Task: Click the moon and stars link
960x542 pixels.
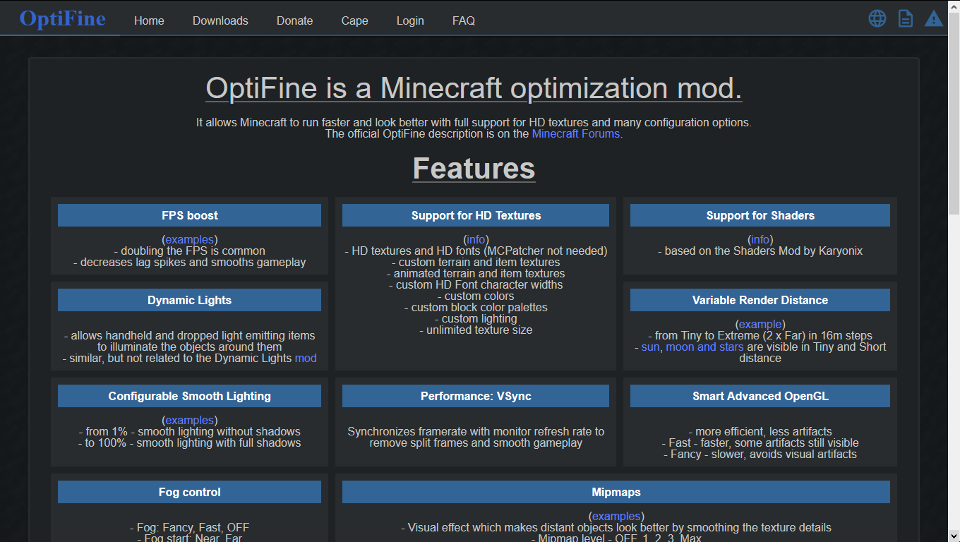Action: (704, 347)
